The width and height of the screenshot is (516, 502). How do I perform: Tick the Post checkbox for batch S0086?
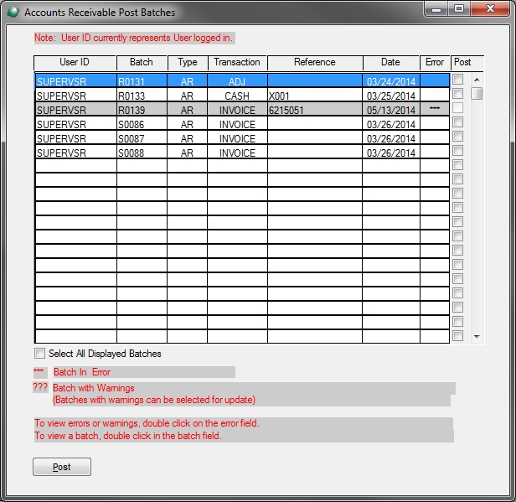pyautogui.click(x=457, y=122)
